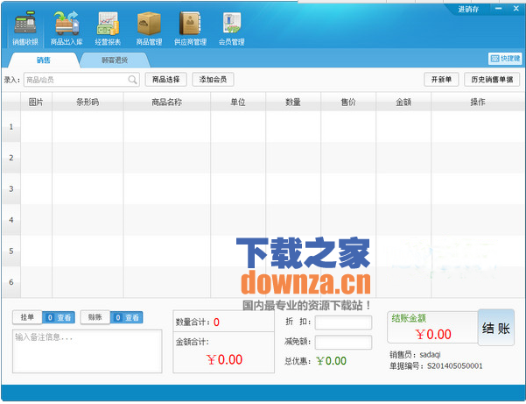Close the 进销存 window
This screenshot has width=526, height=404.
[516, 9]
